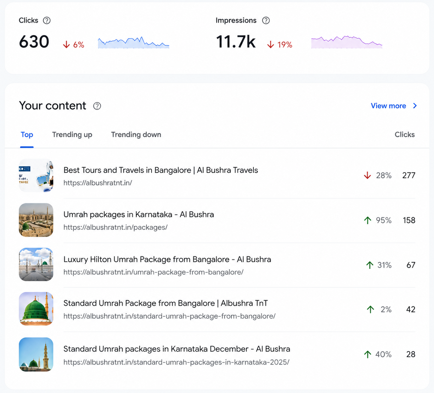Click the red down arrow beside 28%
434x393 pixels.
point(367,175)
